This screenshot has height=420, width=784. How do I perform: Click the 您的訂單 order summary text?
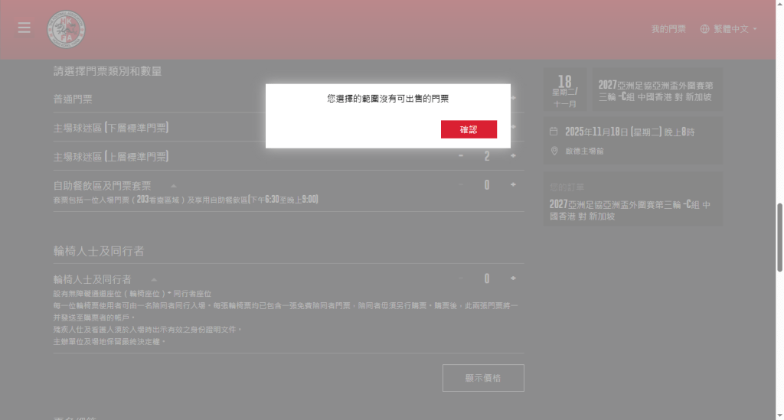click(x=567, y=187)
